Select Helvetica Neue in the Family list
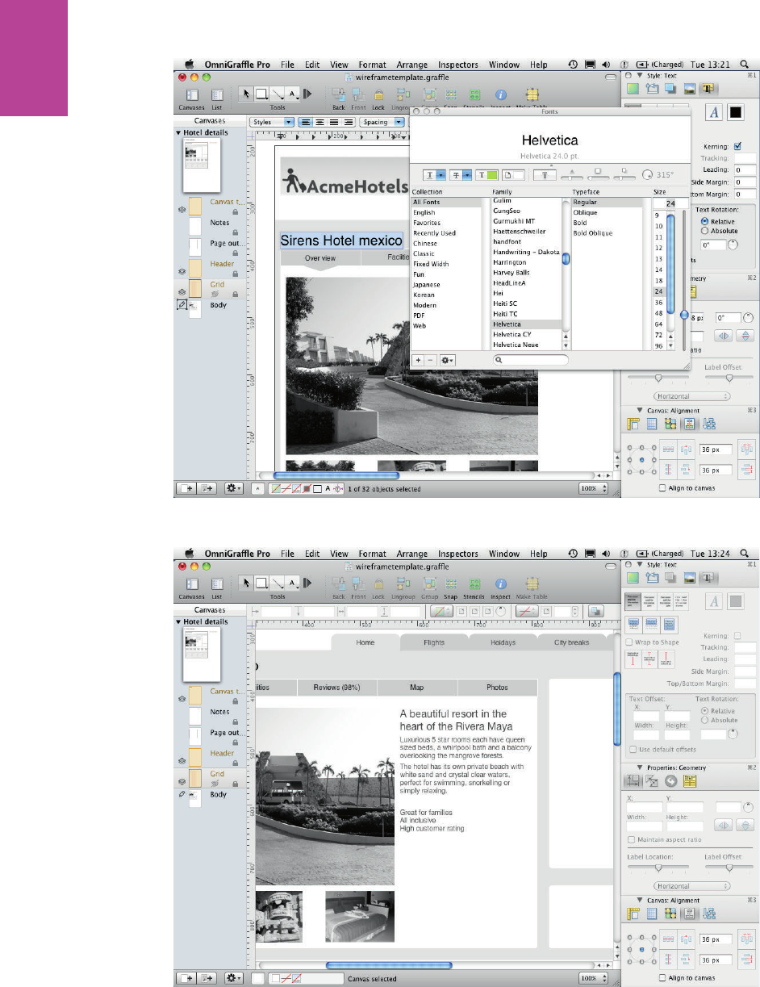 click(x=516, y=345)
